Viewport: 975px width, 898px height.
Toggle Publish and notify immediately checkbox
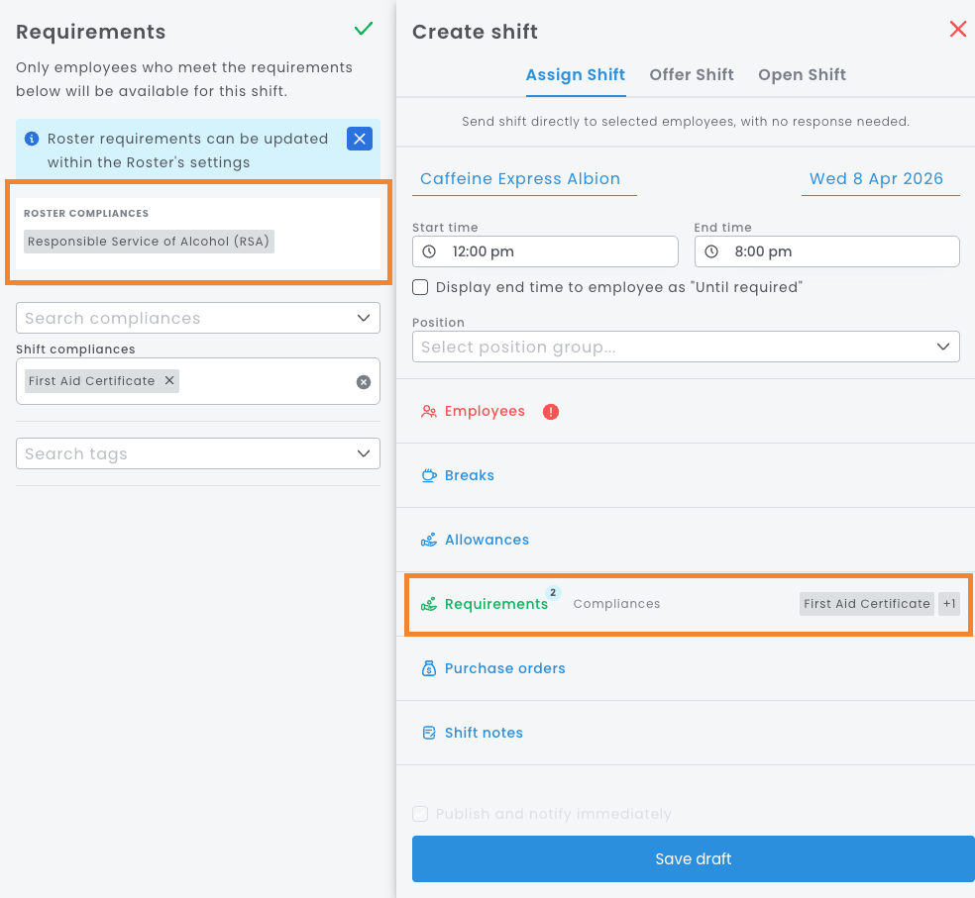(421, 814)
